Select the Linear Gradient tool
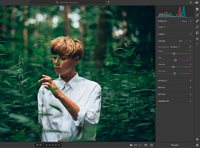Image resolution: width=200 pixels, height=148 pixels. point(197,33)
